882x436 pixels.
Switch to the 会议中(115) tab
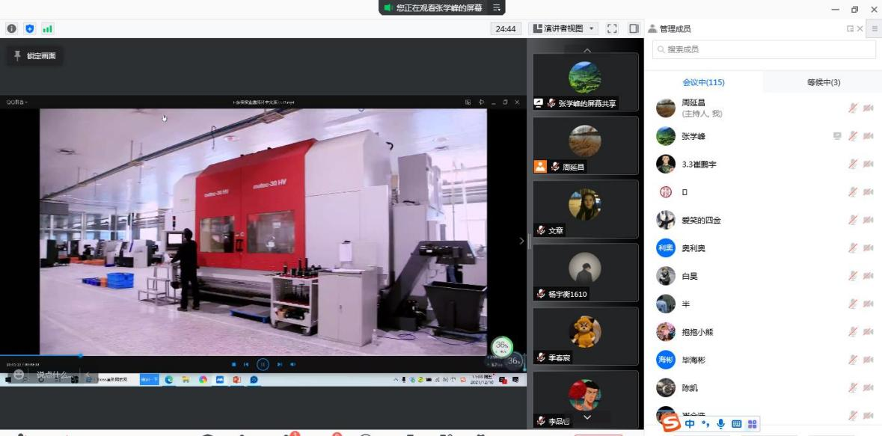tap(703, 82)
